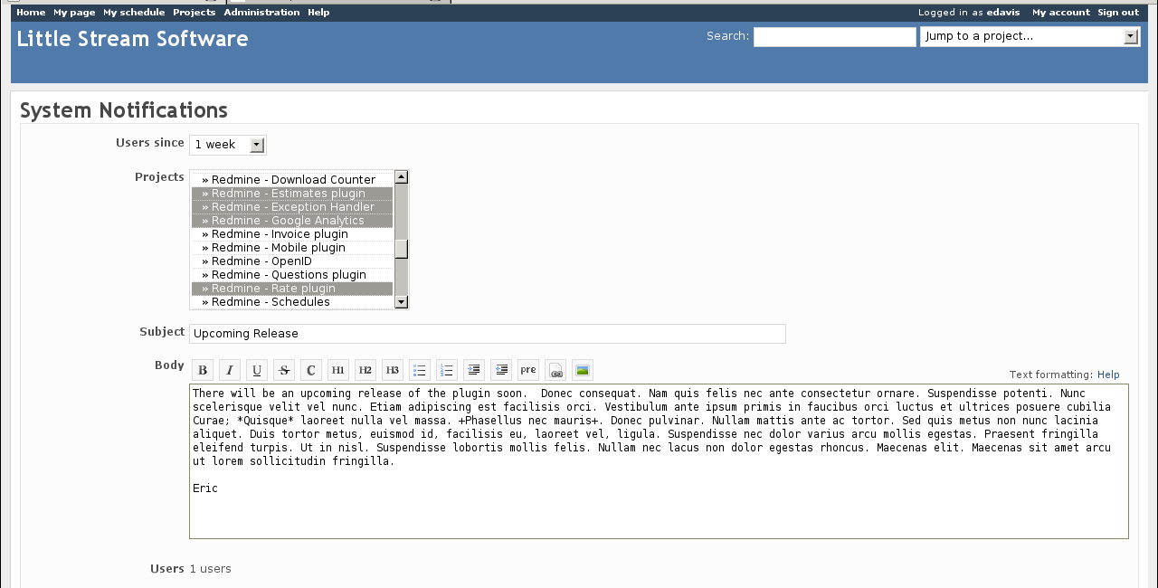Screen dimensions: 1158x588
Task: Apply italic formatting in body toolbar
Action: coord(231,370)
